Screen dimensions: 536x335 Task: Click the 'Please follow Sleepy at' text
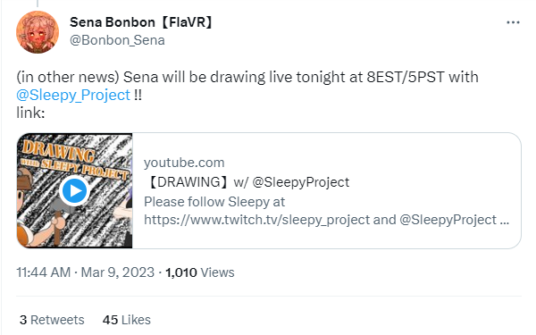214,202
